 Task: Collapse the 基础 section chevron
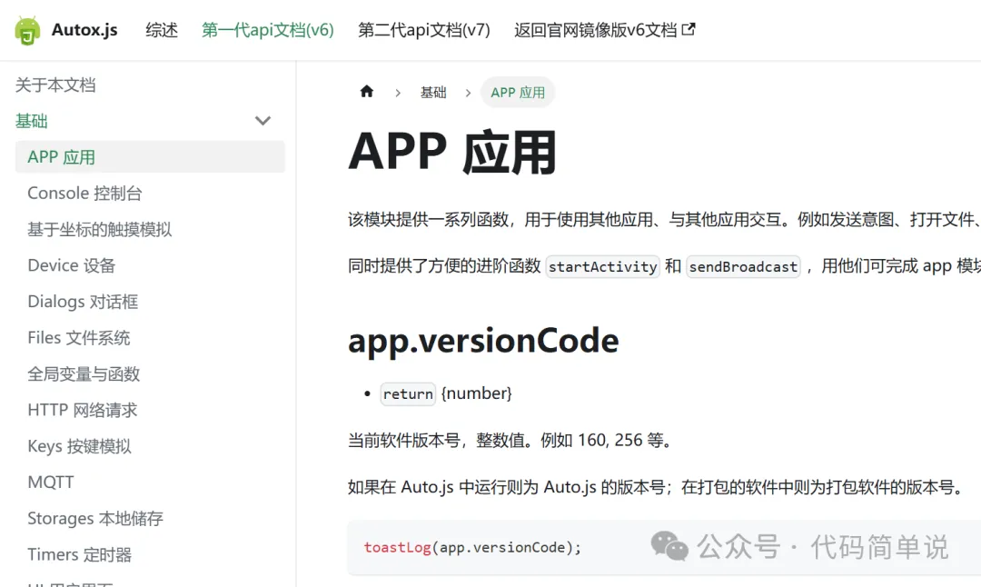coord(263,121)
